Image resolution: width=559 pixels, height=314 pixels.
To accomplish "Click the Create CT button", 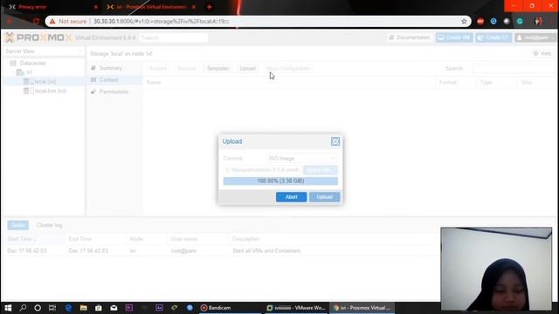I will click(493, 38).
